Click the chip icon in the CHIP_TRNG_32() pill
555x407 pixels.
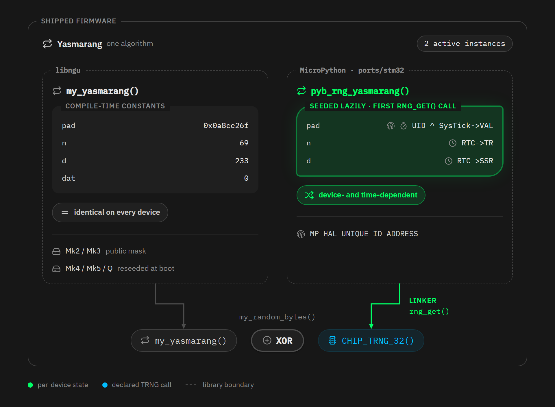tap(332, 341)
